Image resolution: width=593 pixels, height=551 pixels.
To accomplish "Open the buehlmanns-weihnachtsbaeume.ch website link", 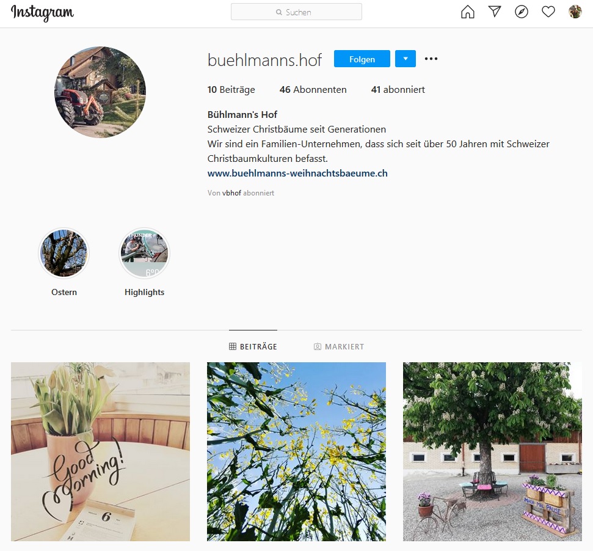I will pyautogui.click(x=297, y=173).
